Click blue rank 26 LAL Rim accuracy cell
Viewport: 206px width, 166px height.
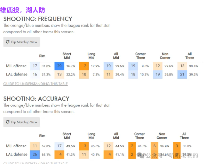coord(35,155)
